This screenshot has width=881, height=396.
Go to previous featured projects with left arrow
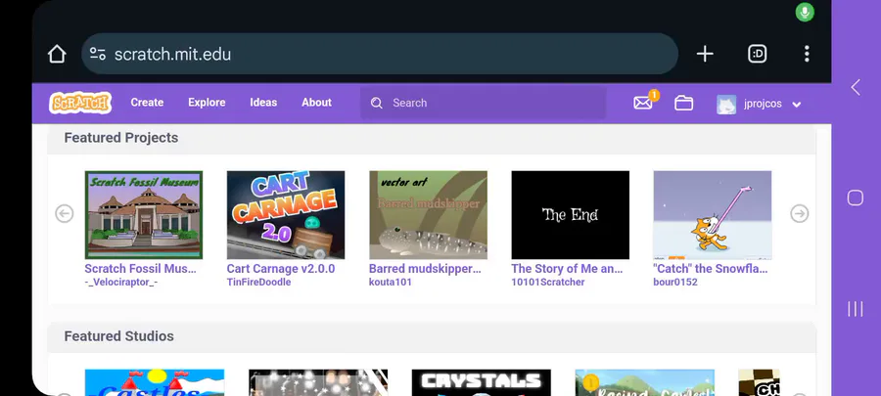(x=64, y=214)
